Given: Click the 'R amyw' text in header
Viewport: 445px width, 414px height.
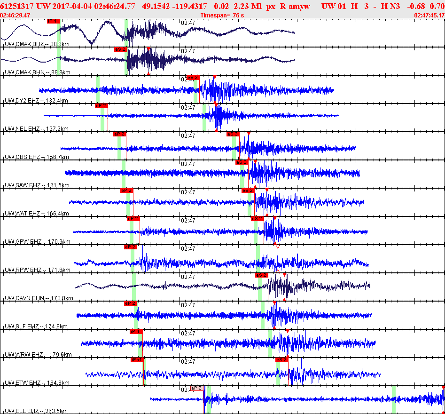Looking at the screenshot, I should point(295,6).
